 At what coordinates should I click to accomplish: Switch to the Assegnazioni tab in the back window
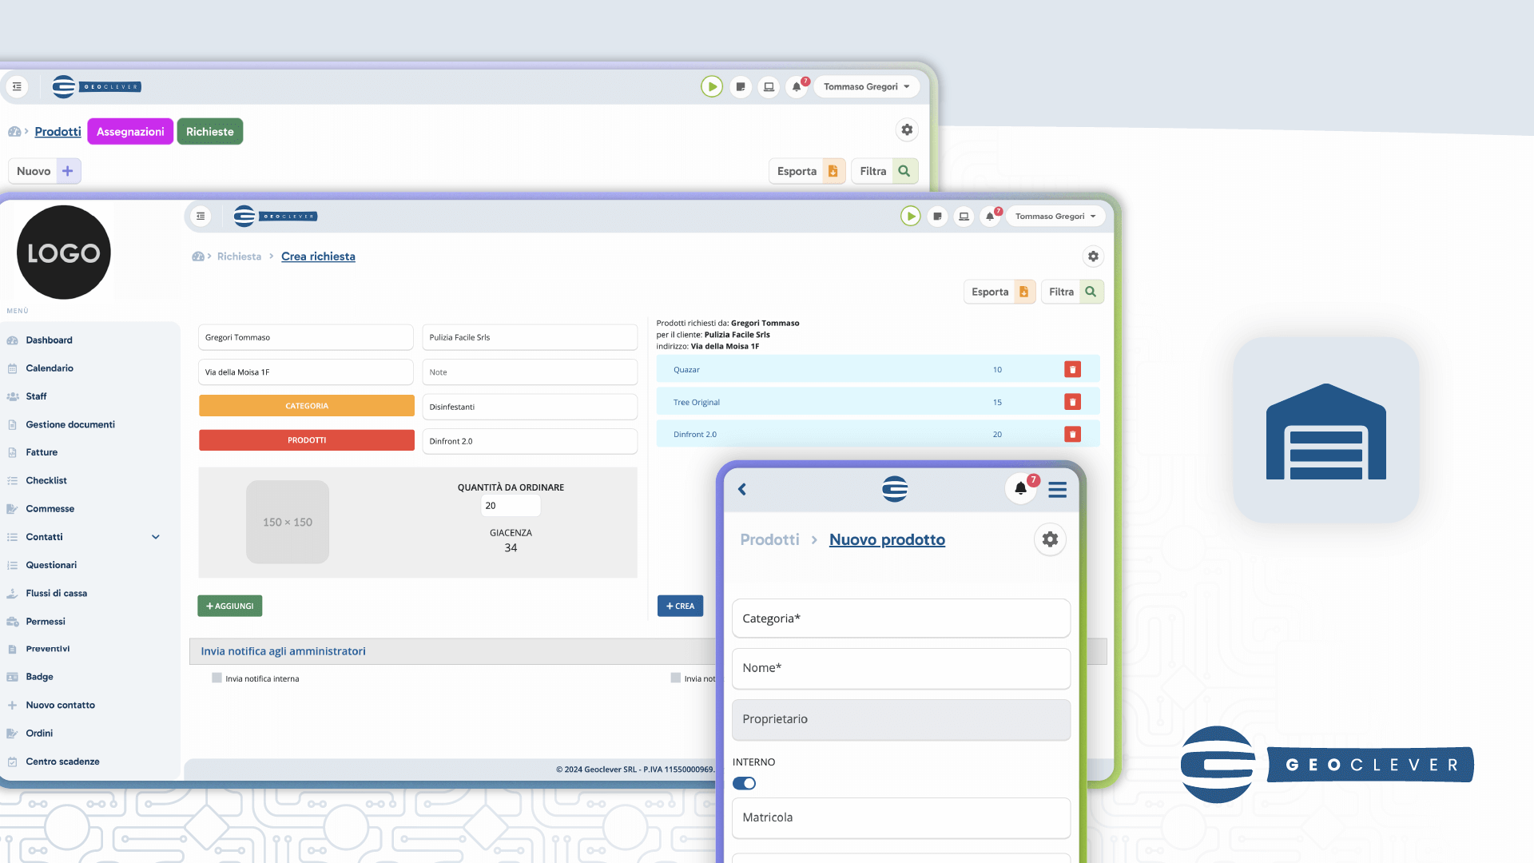(130, 132)
